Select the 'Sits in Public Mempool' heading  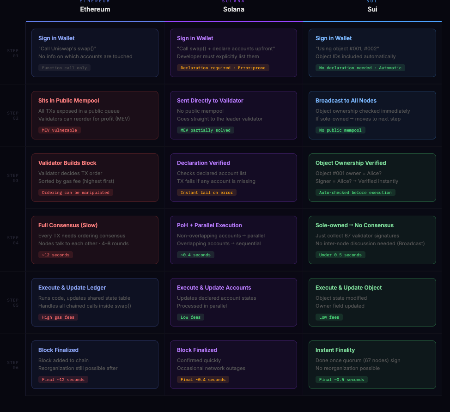pos(68,100)
